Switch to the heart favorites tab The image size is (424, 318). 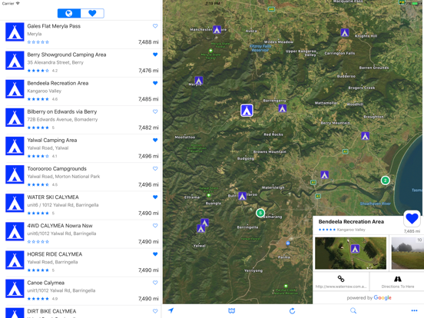click(92, 13)
